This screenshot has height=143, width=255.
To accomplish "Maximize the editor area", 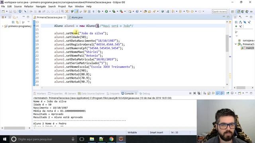I will click(x=228, y=17).
